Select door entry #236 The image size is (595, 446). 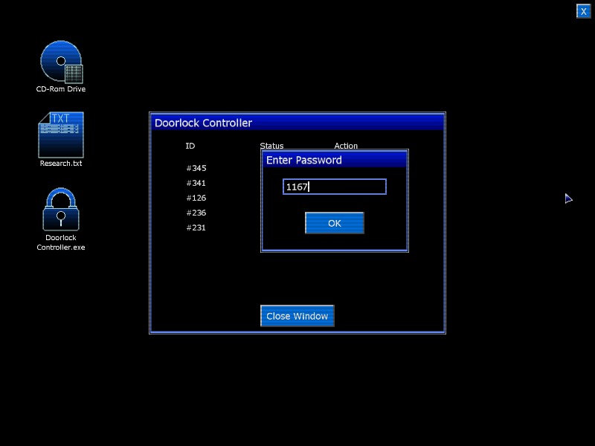tap(196, 213)
